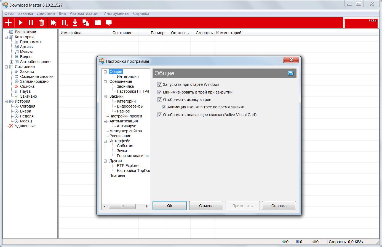Image resolution: width=382 pixels, height=247 pixels.
Task: Delete download using the trash icon
Action: coord(42,23)
